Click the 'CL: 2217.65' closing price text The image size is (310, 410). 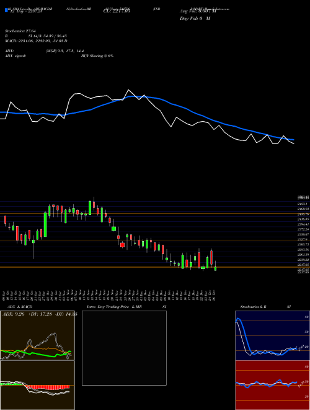coord(117,11)
